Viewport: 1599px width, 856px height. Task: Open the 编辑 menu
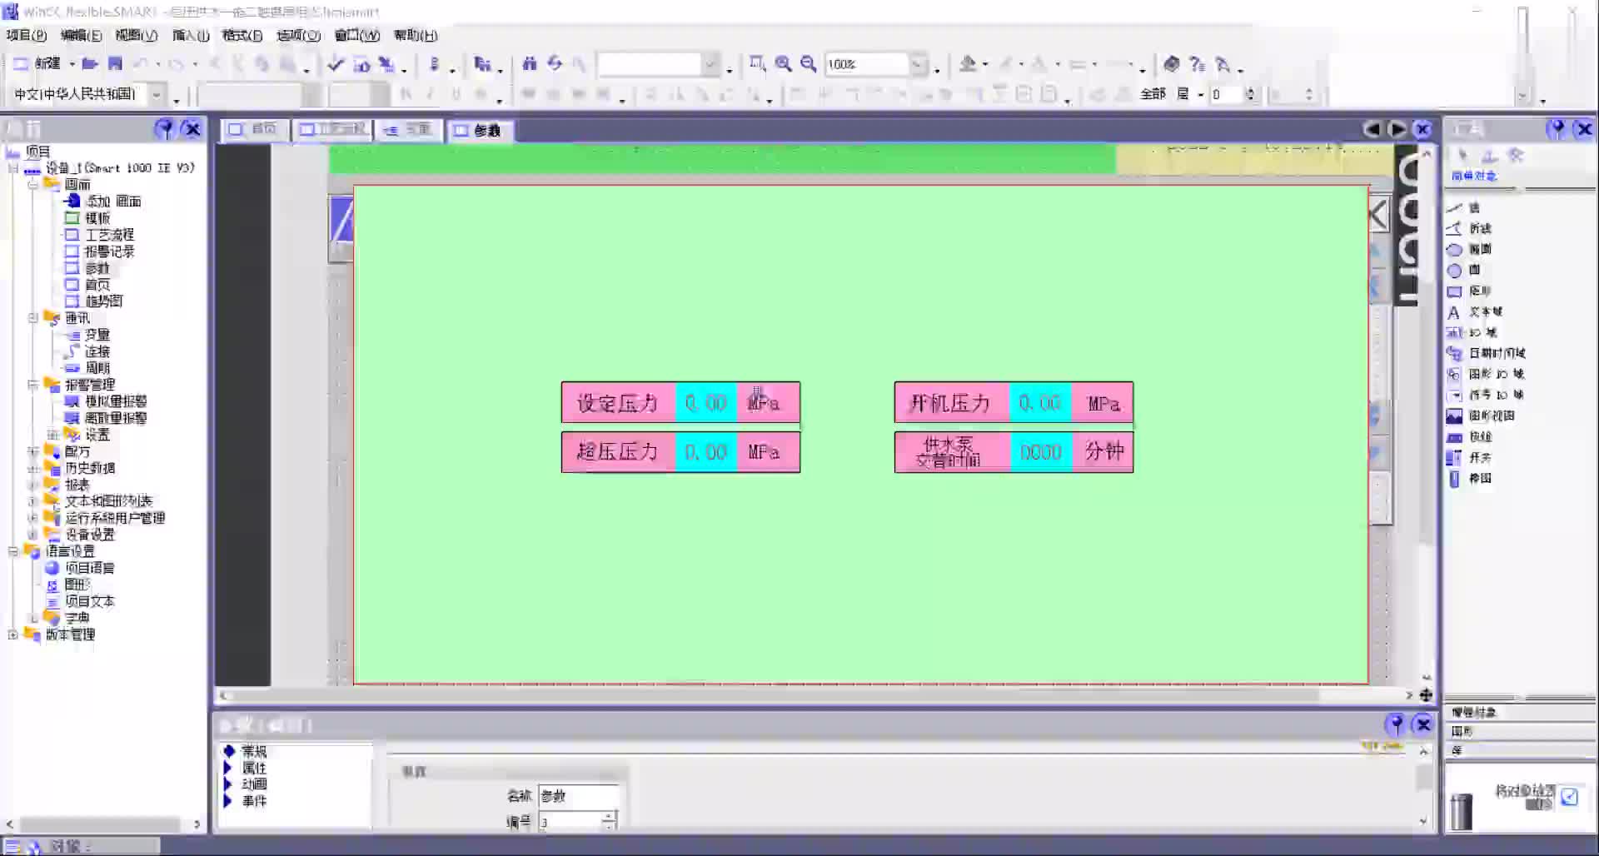tap(81, 35)
